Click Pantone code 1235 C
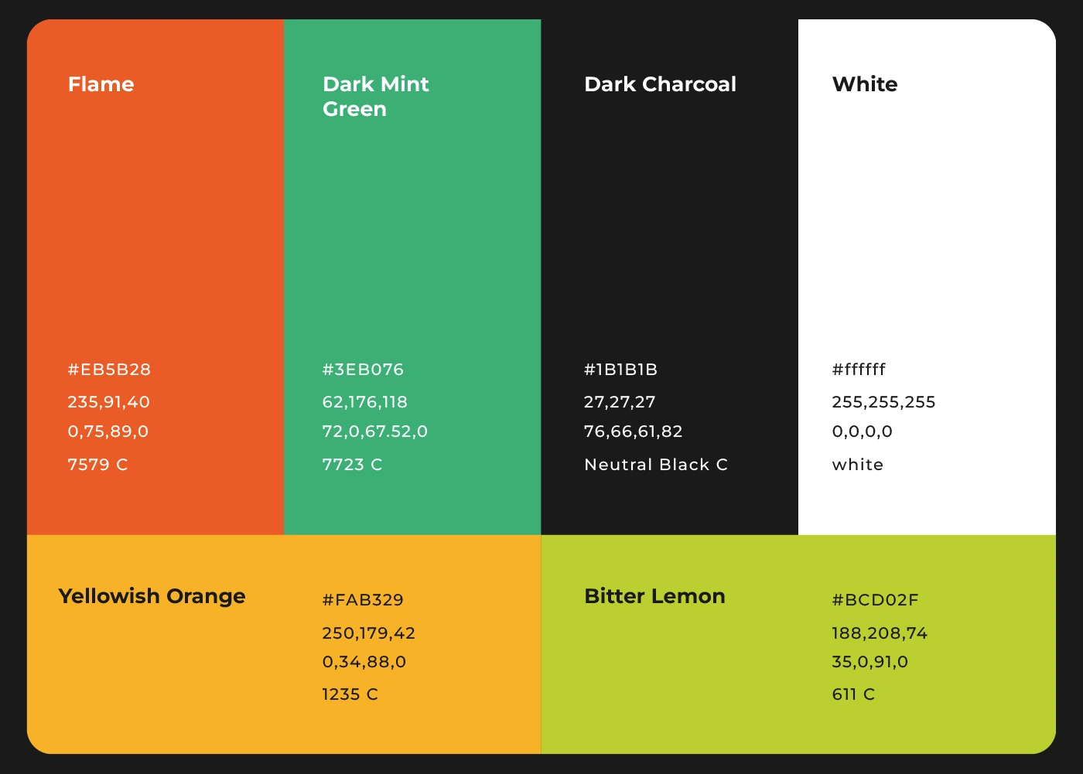Screen dimensions: 1083x774 coord(350,694)
